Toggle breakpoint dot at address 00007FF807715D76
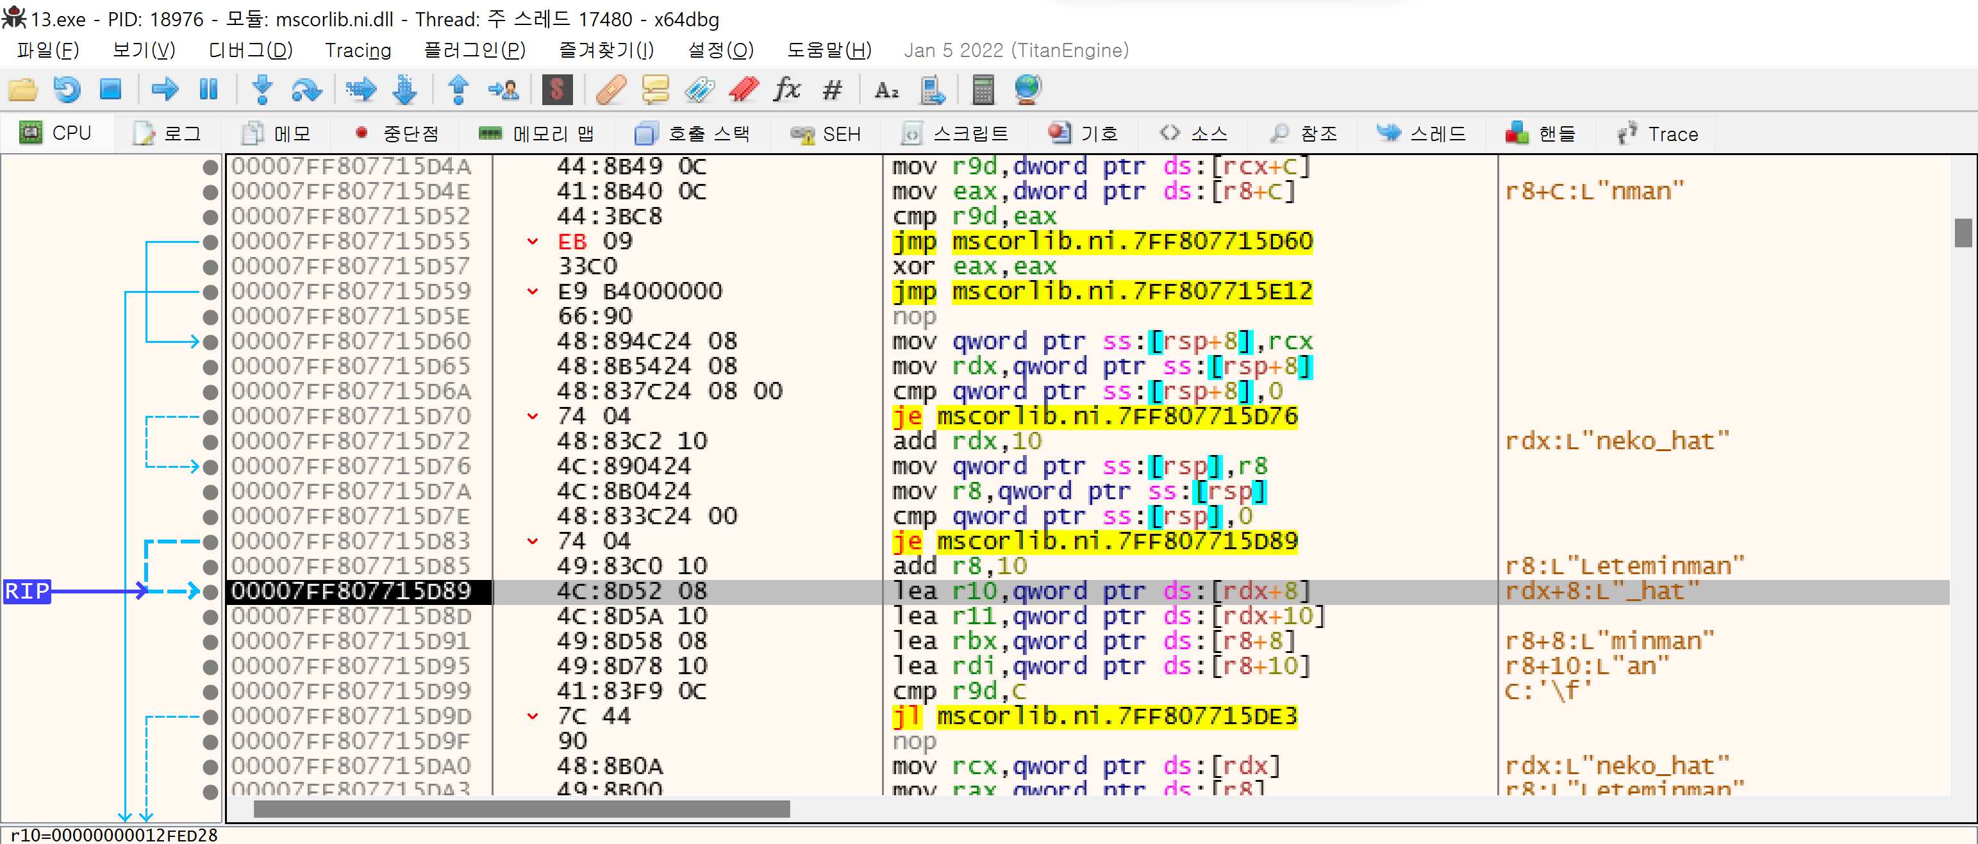The height and width of the screenshot is (844, 1978). pyautogui.click(x=210, y=467)
